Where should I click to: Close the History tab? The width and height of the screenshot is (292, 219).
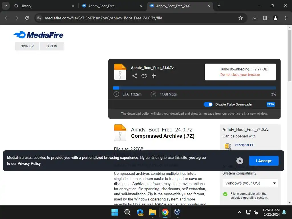click(73, 6)
